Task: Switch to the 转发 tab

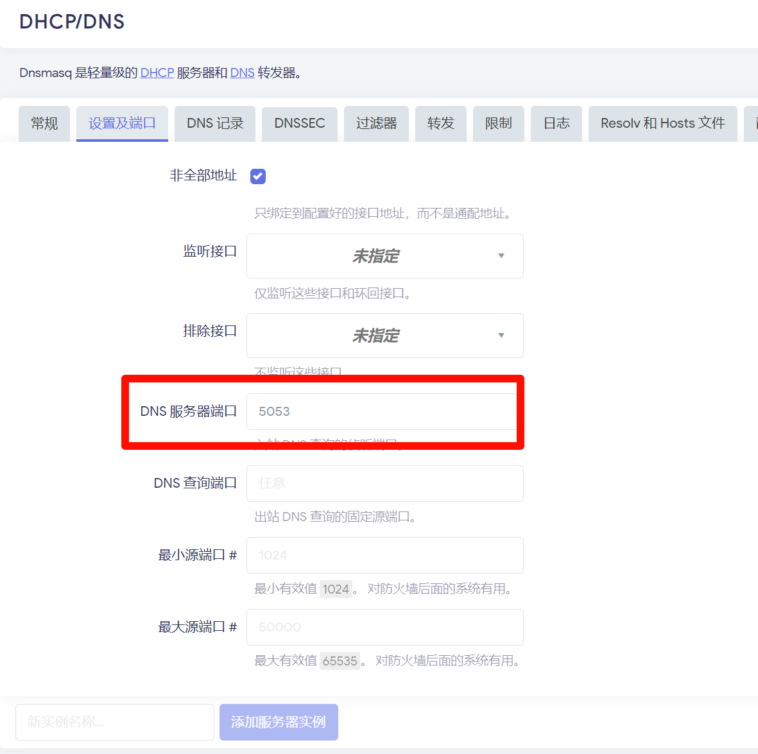Action: pos(441,123)
